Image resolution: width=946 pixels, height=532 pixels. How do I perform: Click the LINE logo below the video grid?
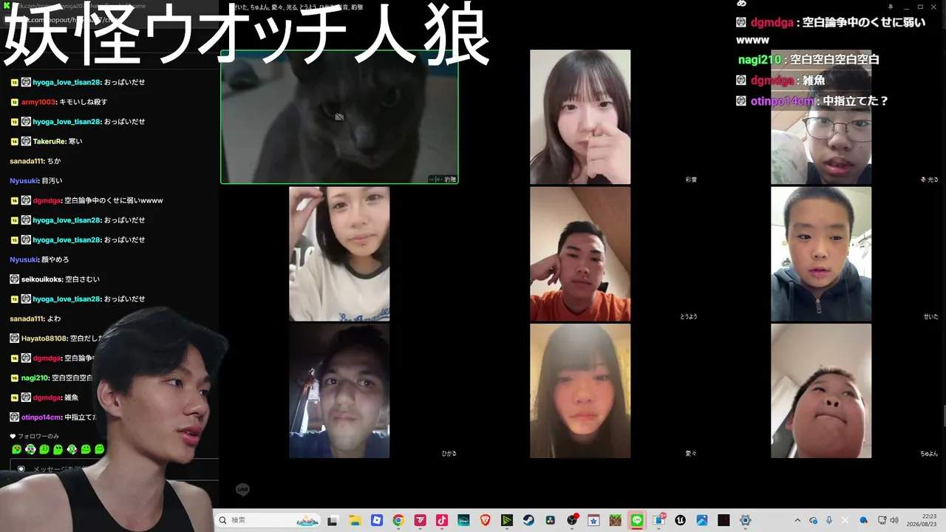(x=242, y=490)
